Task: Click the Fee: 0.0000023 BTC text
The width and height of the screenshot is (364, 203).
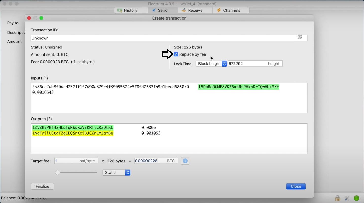Action: coord(63,62)
